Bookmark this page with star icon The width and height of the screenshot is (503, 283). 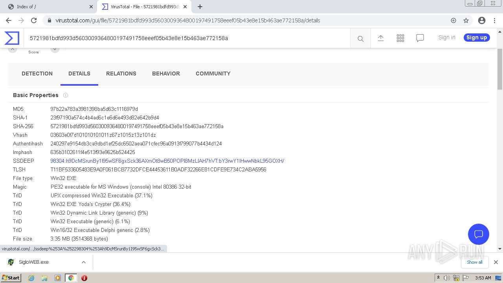click(466, 20)
